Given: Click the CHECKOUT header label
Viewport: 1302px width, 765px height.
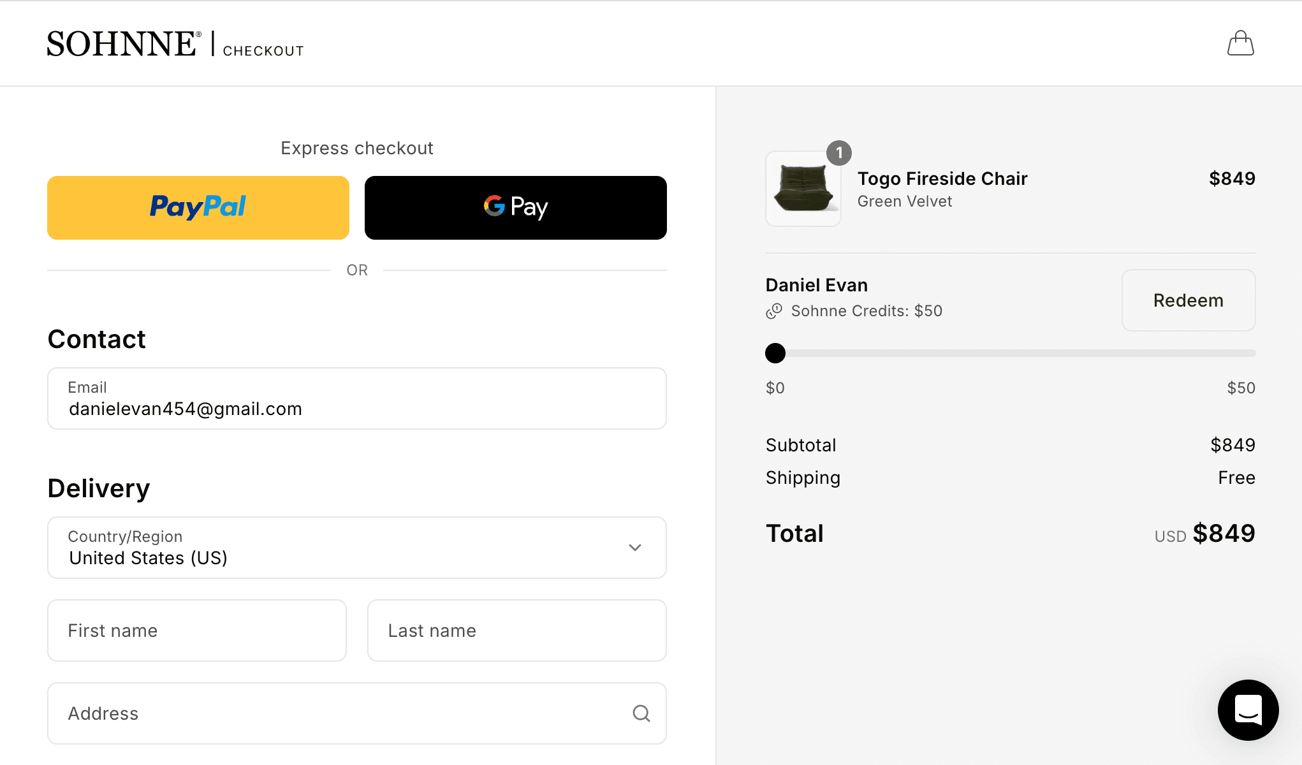Looking at the screenshot, I should 263,51.
